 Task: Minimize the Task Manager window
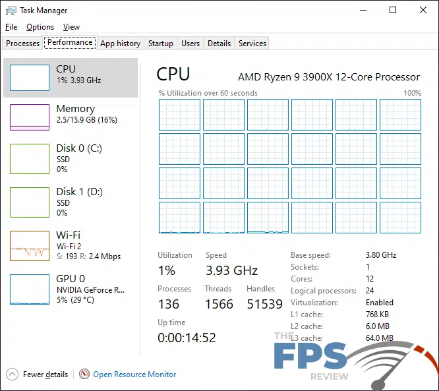363,11
